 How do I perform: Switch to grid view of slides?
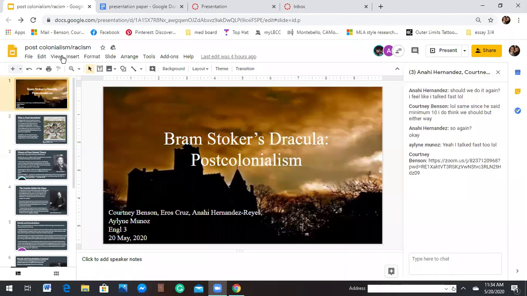coord(56,273)
